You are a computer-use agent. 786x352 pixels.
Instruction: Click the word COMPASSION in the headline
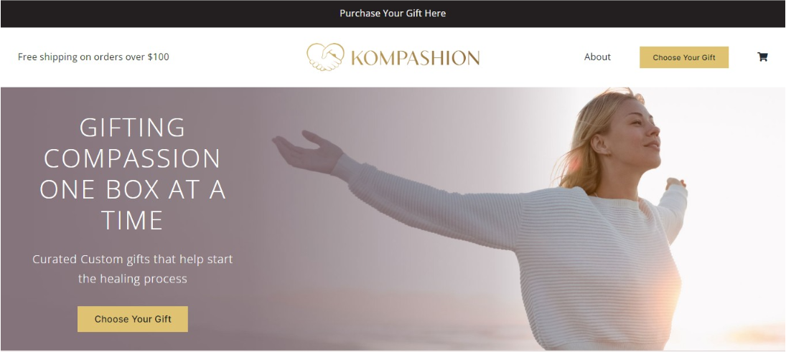(132, 158)
